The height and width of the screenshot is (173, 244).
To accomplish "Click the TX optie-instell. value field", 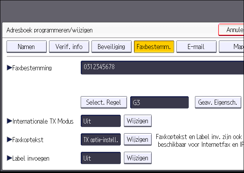I will pos(101,139).
